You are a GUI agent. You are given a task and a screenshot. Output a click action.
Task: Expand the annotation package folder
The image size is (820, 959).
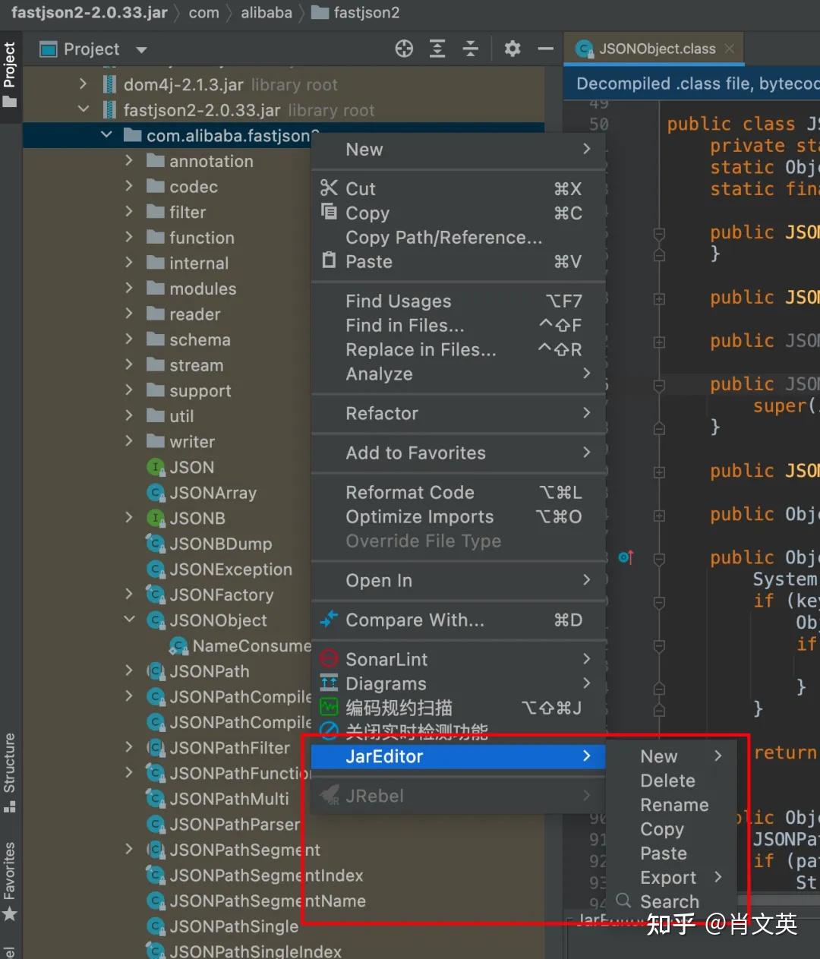tap(129, 161)
